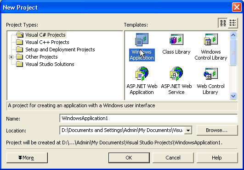The height and width of the screenshot is (170, 244).
Task: Select the Class Library template icon
Action: click(x=176, y=39)
